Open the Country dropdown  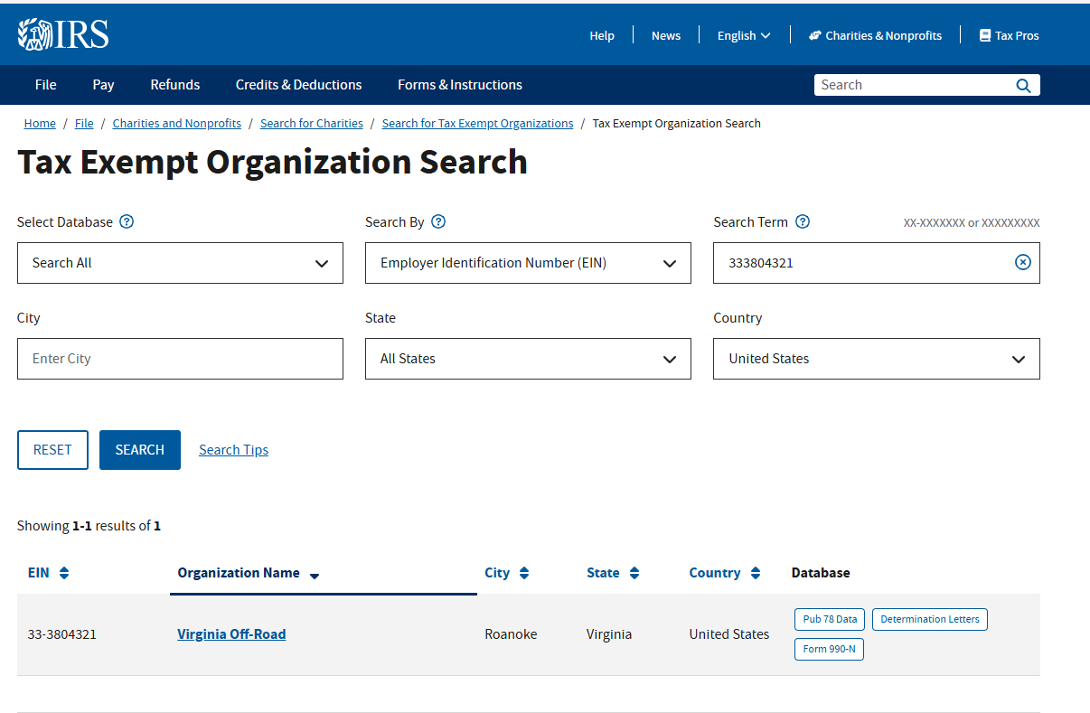pos(877,359)
